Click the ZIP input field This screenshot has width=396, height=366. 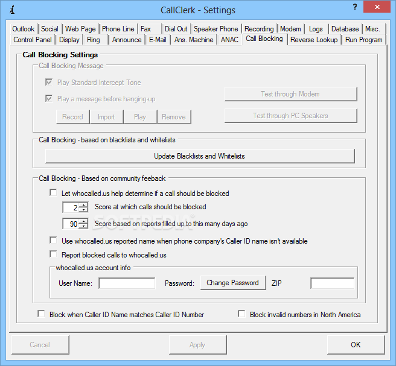[333, 283]
